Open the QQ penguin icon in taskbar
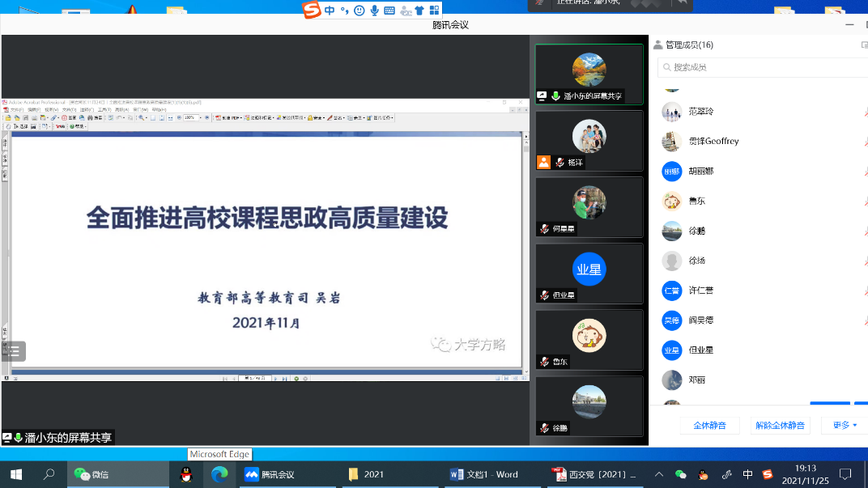 186,474
